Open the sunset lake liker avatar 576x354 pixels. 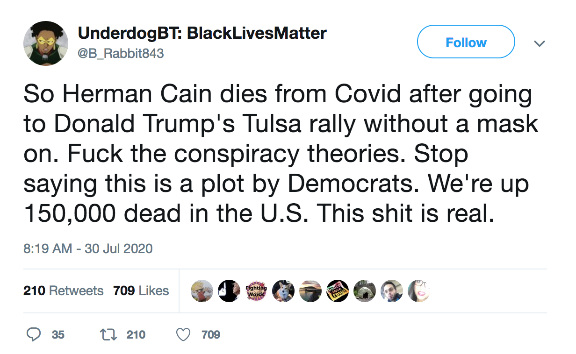[310, 291]
